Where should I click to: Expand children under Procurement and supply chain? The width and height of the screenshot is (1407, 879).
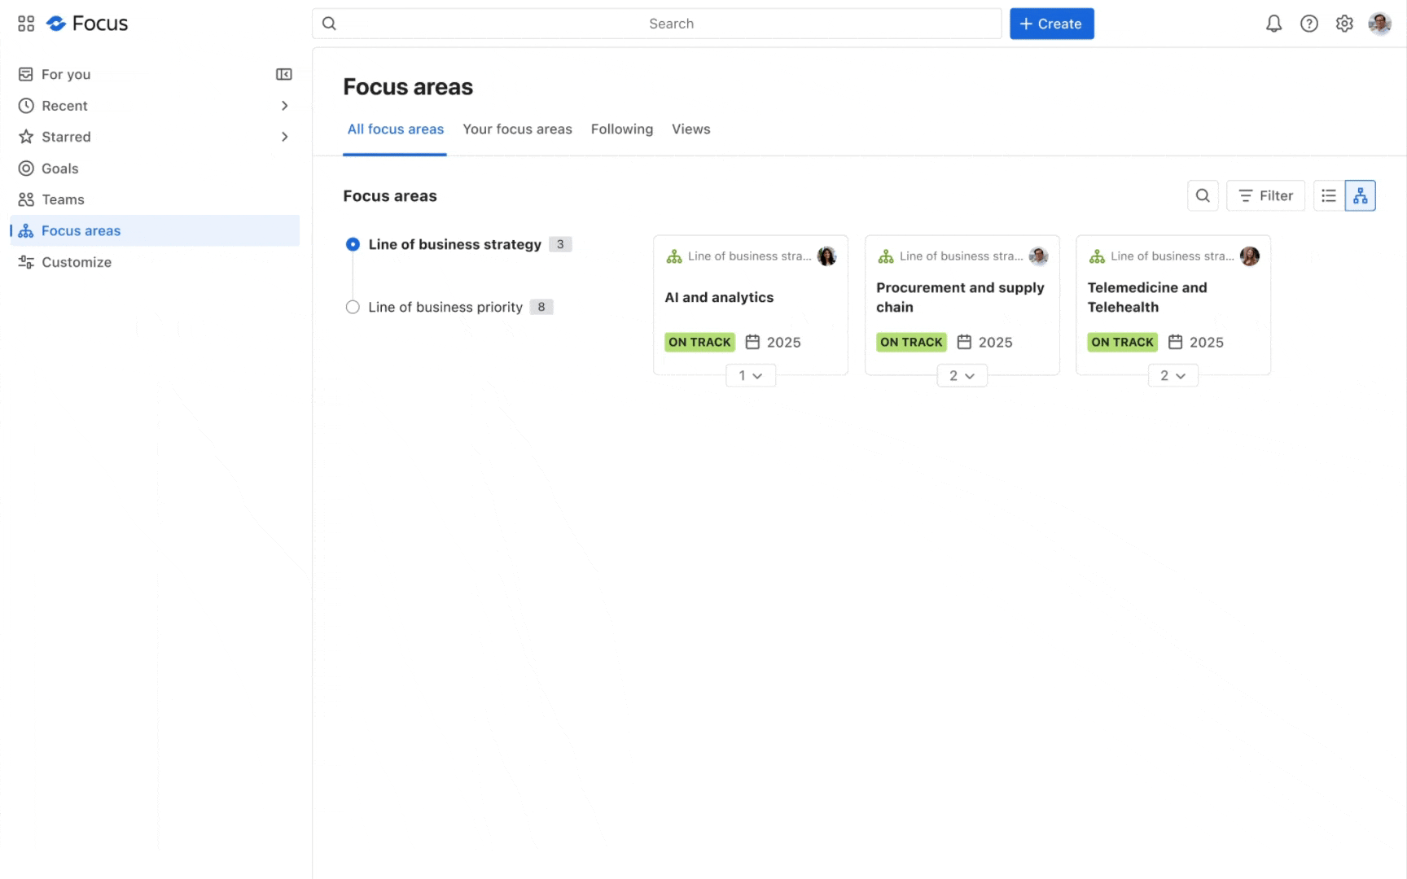pos(962,375)
